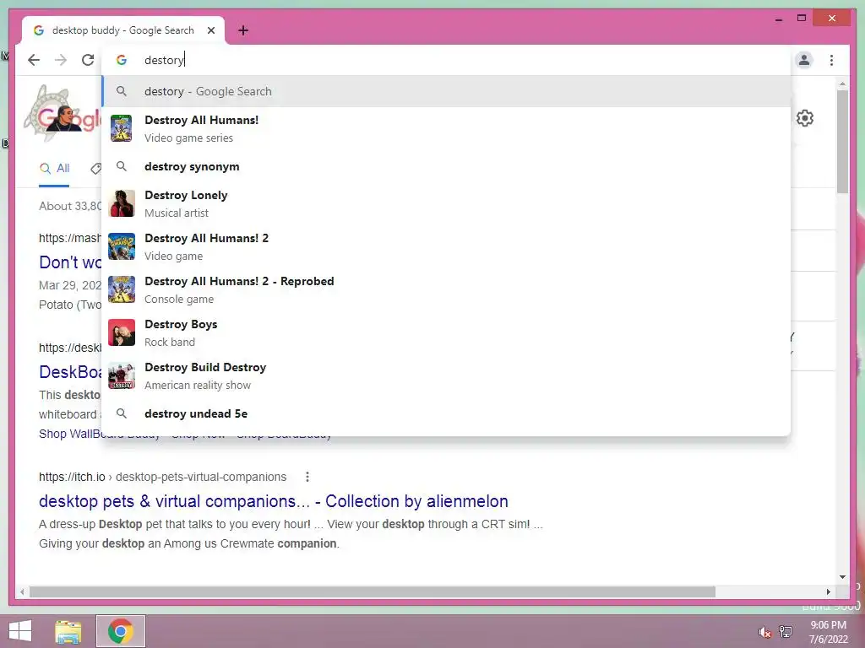Click vertical scrollbar up arrow

point(842,84)
